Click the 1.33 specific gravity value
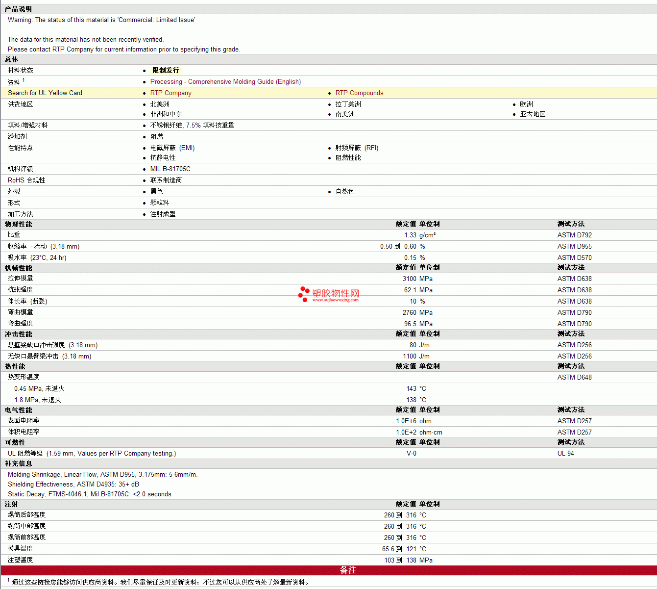The height and width of the screenshot is (589, 657). pyautogui.click(x=410, y=235)
